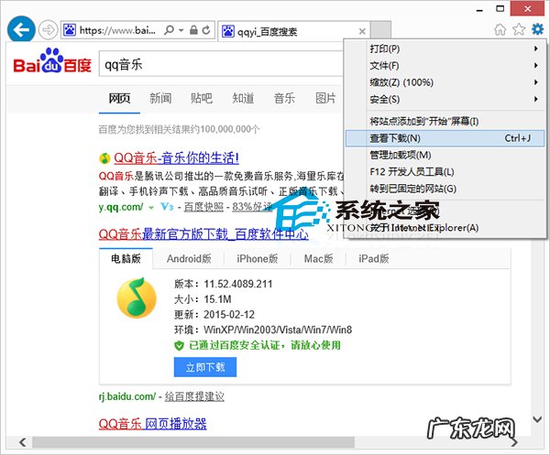The height and width of the screenshot is (455, 550).
Task: Open a new tab with the blank tab button
Action: (x=380, y=30)
